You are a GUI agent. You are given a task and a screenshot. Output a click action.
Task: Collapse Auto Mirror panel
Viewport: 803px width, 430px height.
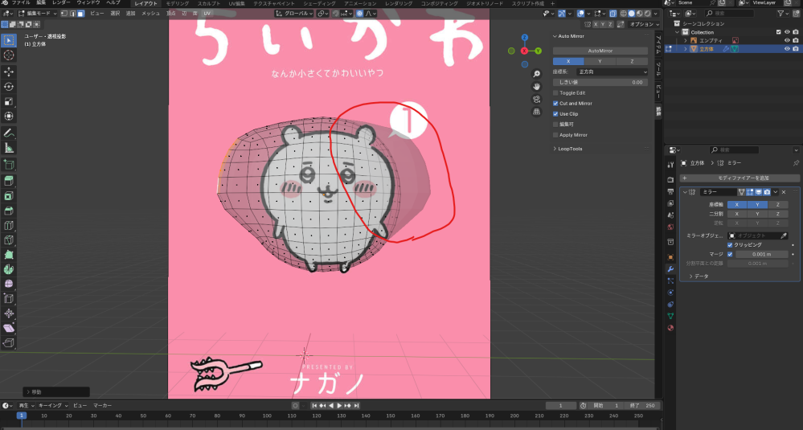point(555,36)
